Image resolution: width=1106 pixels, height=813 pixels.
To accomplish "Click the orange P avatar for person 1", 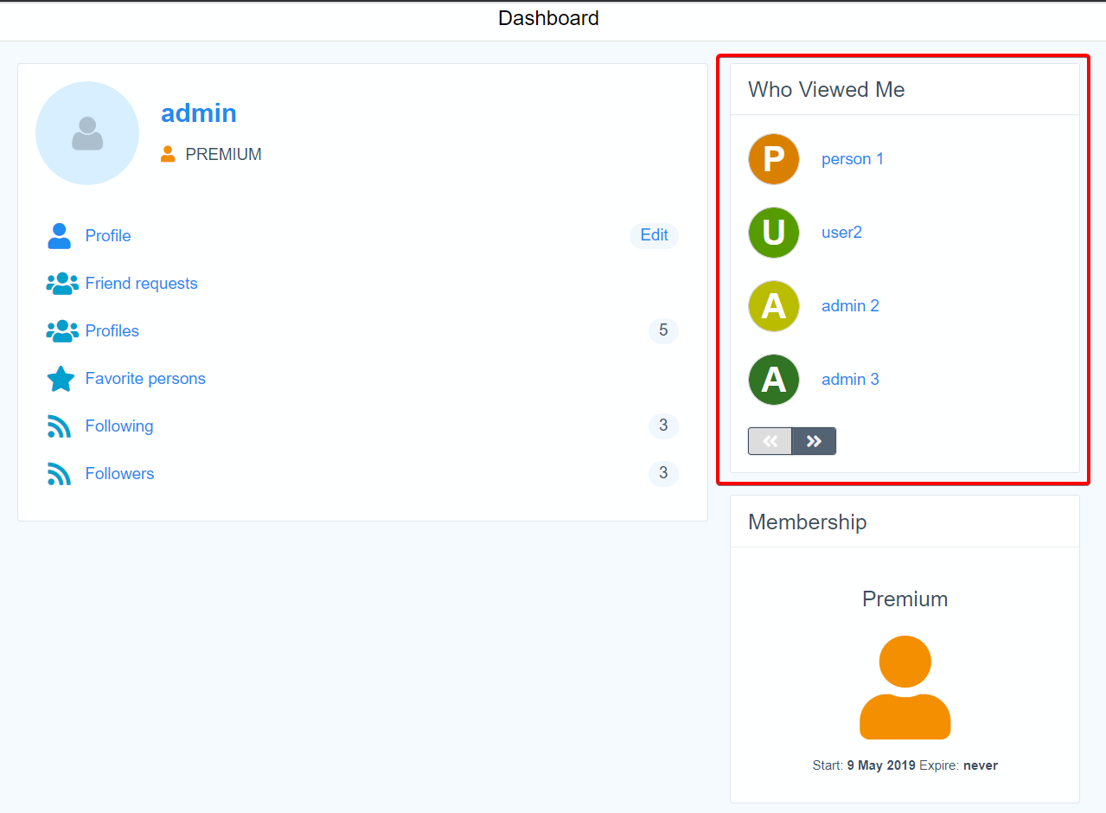I will pyautogui.click(x=774, y=159).
